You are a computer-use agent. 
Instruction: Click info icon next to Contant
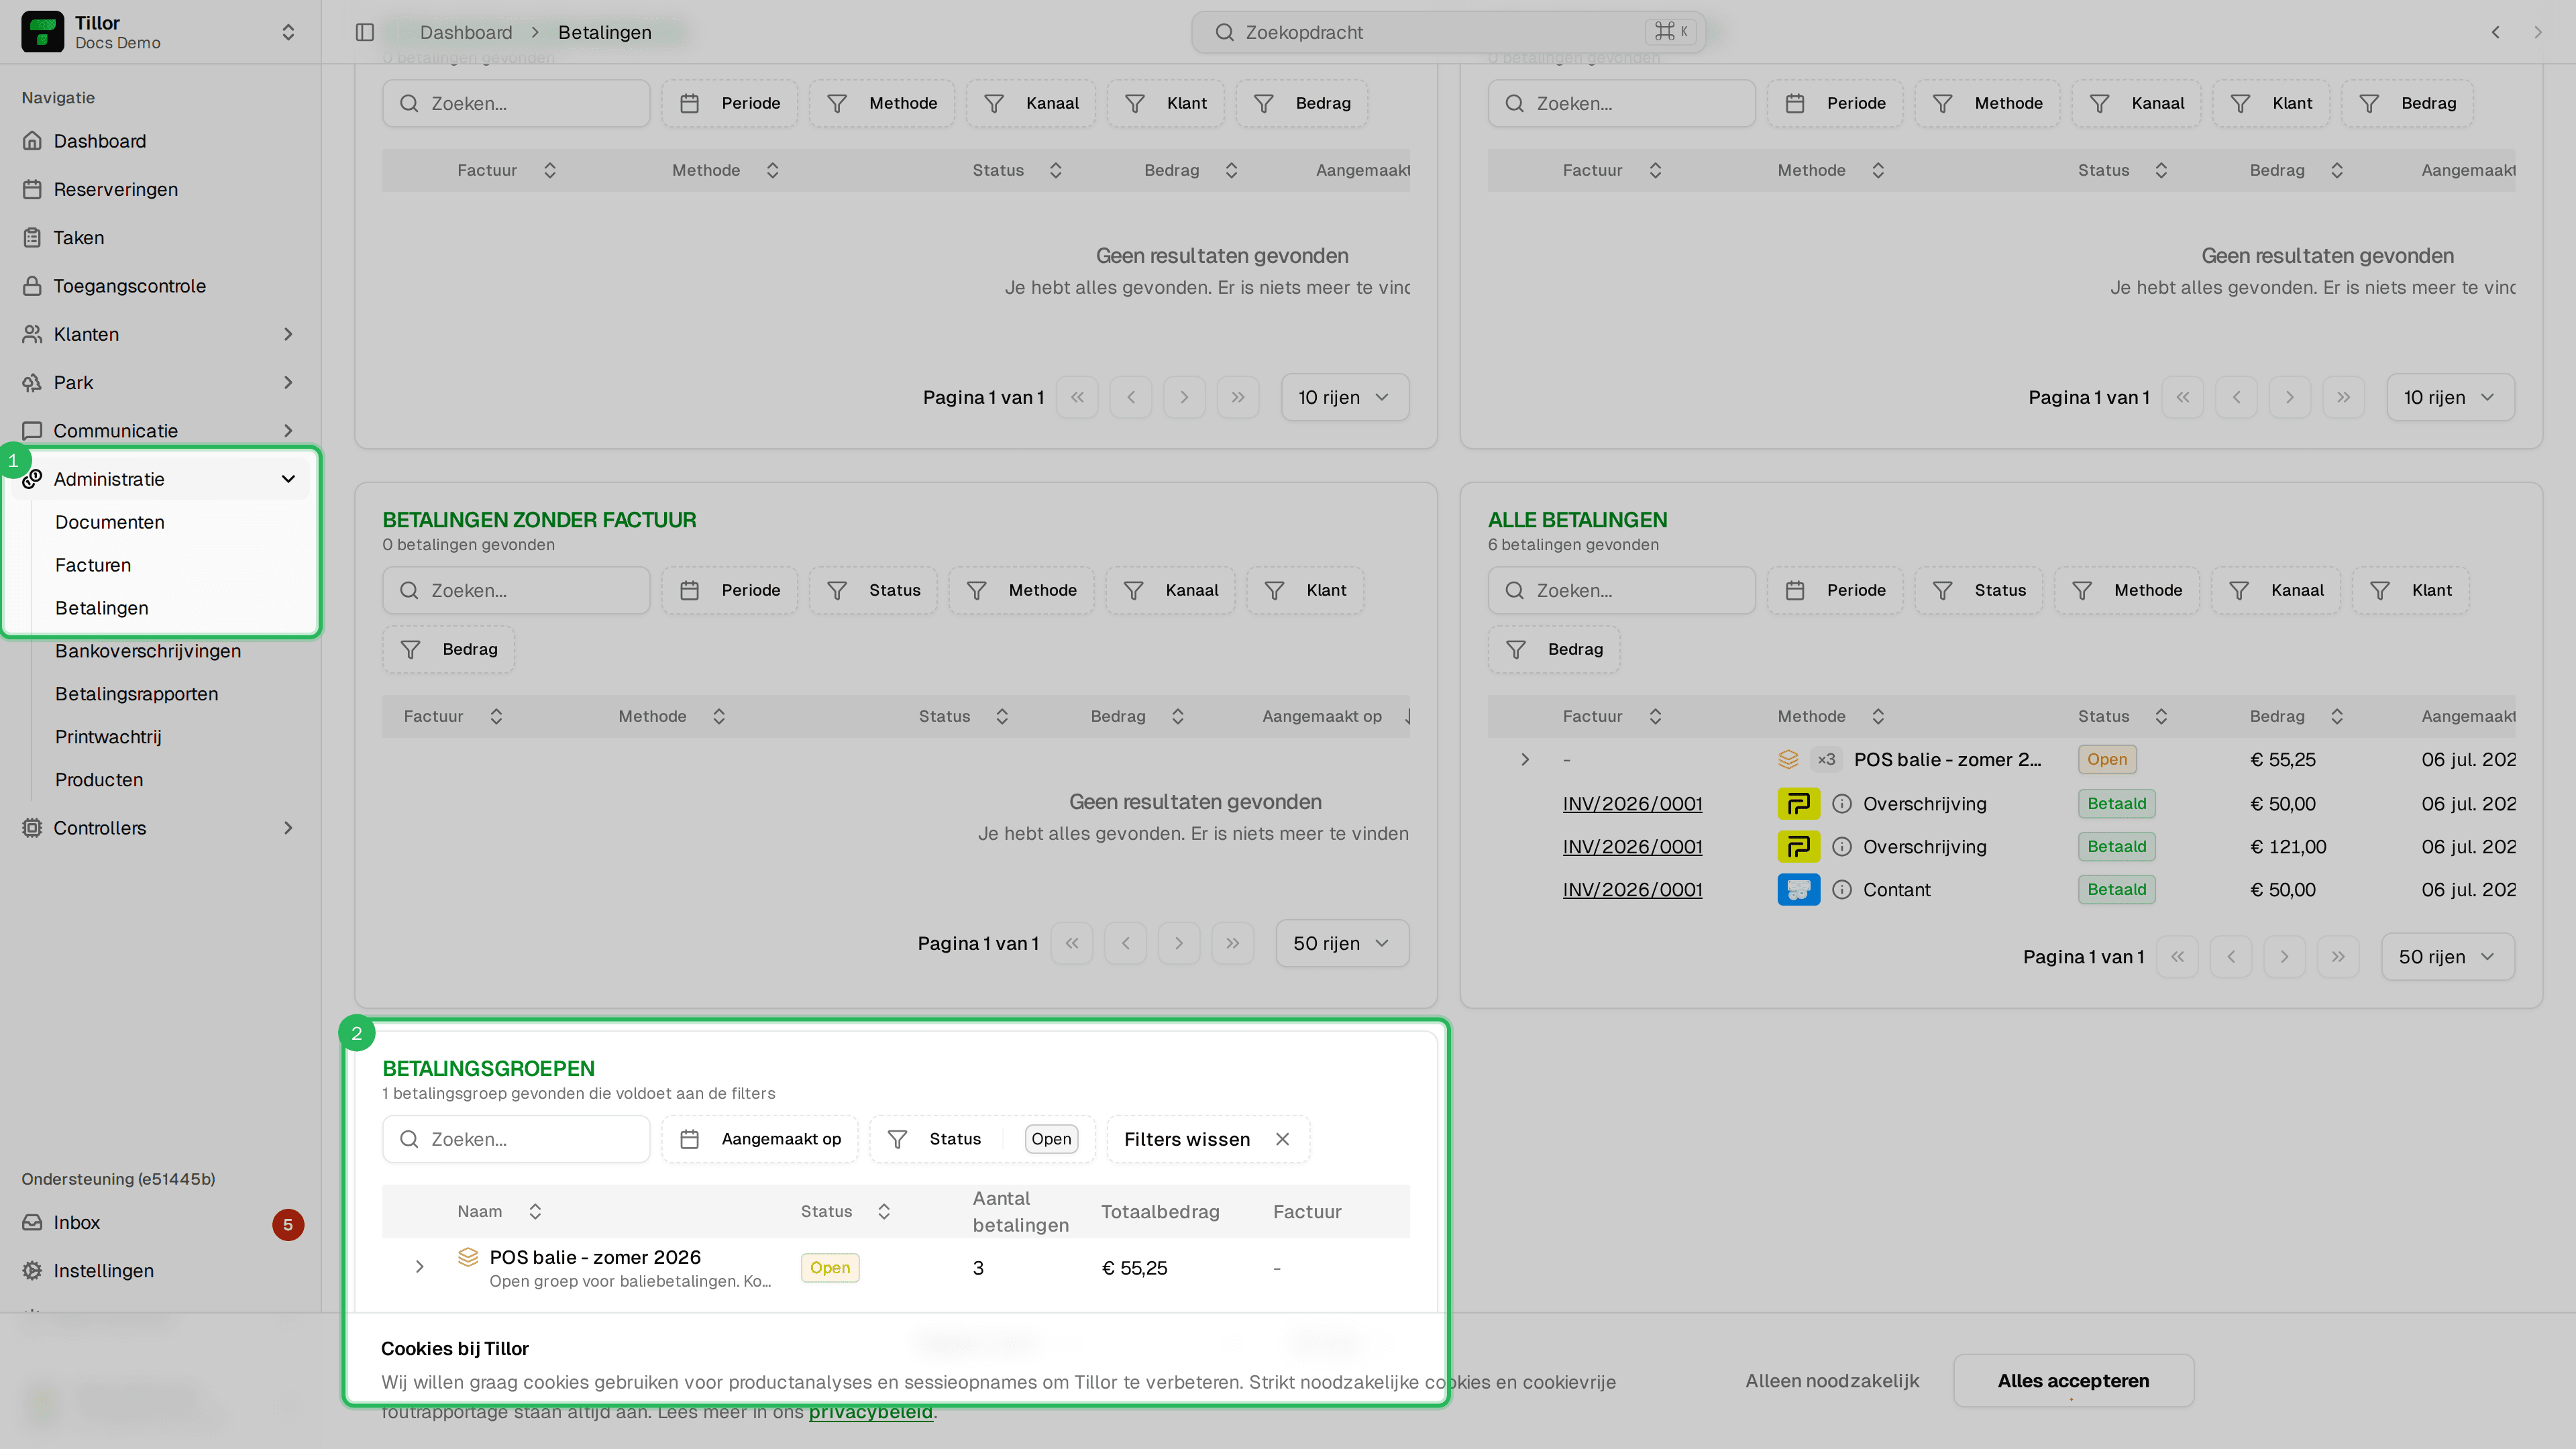1842,890
